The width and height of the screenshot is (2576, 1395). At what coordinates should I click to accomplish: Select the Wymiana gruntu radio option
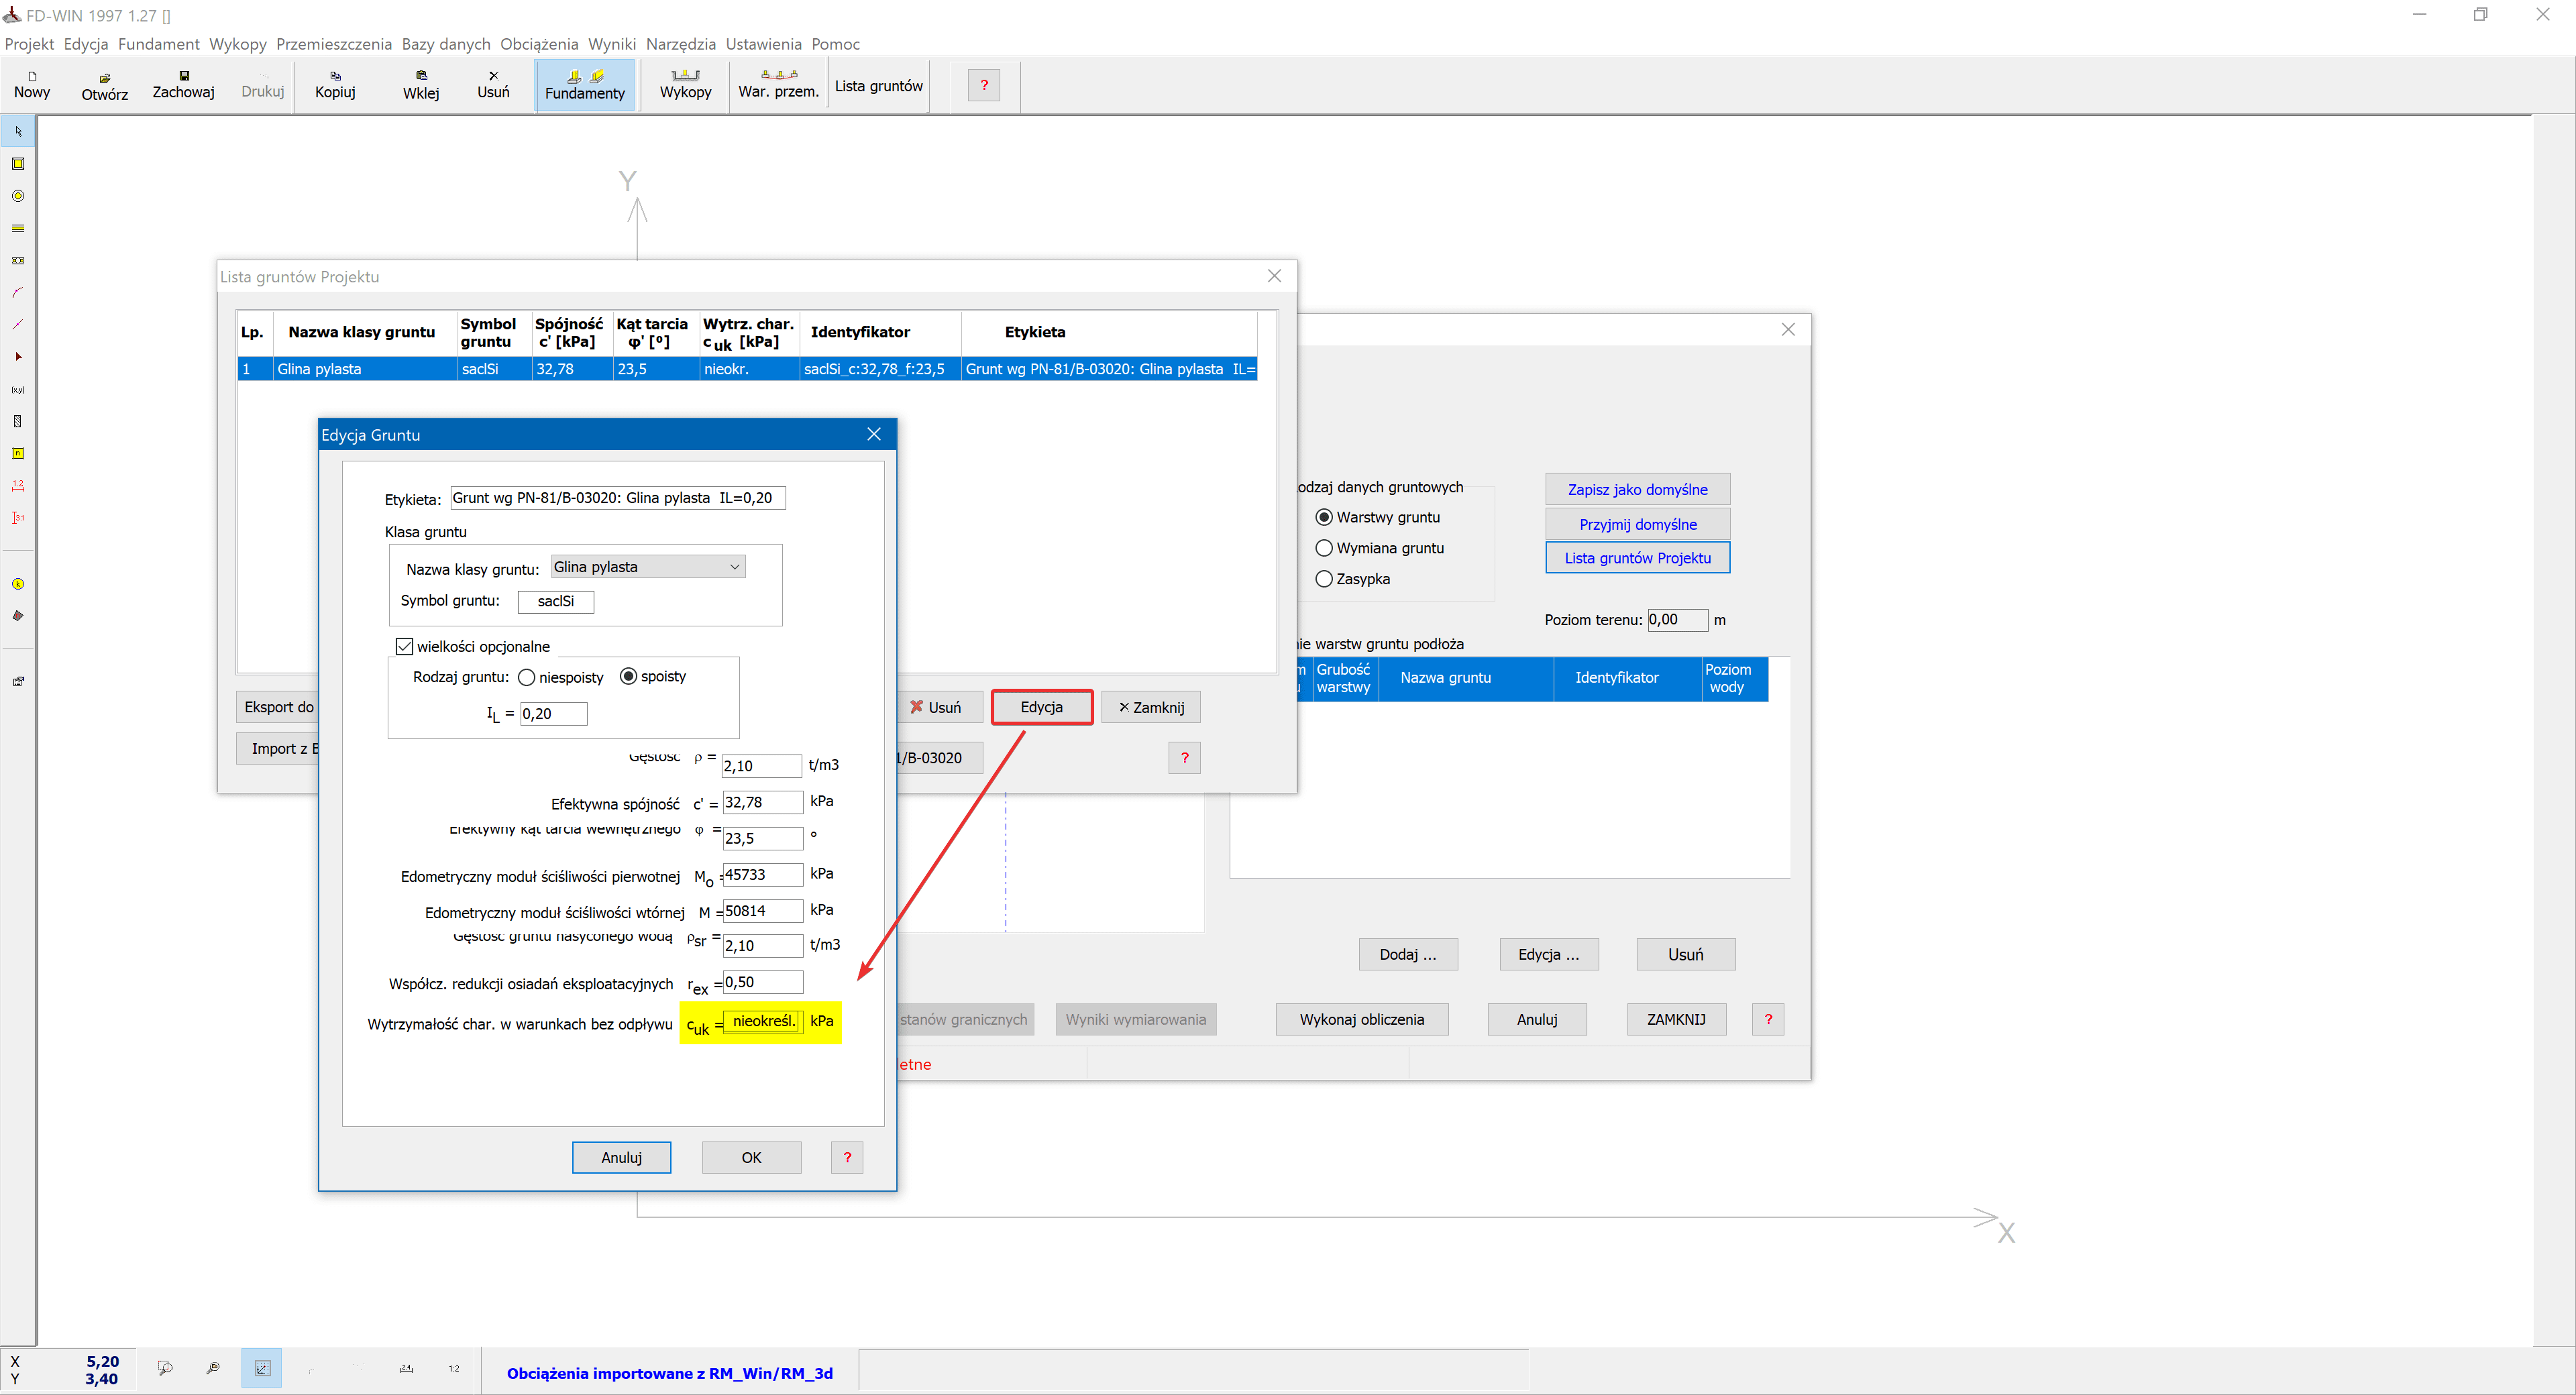coord(1324,548)
